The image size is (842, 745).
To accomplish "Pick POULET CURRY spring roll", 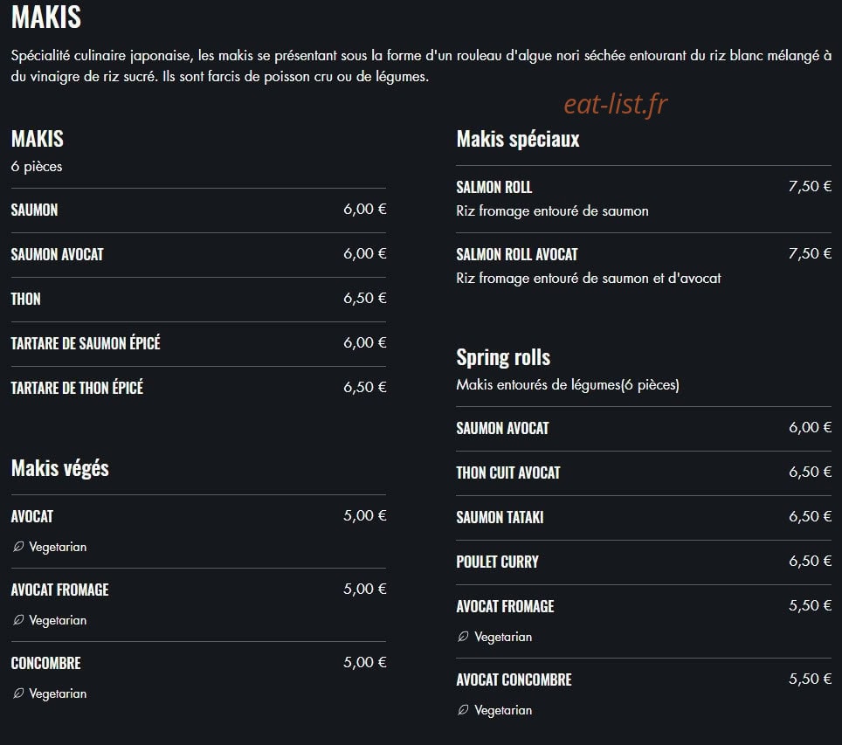I will pyautogui.click(x=644, y=562).
